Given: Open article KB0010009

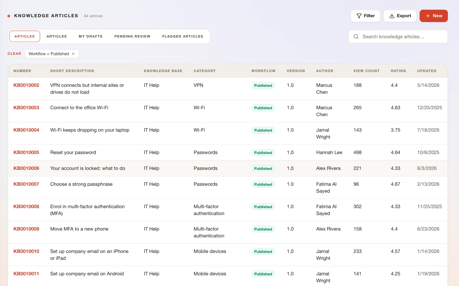Looking at the screenshot, I should (26, 229).
